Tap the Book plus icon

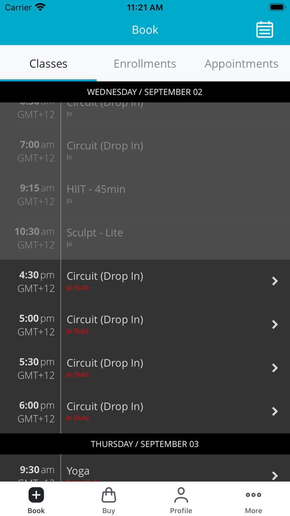point(36,495)
